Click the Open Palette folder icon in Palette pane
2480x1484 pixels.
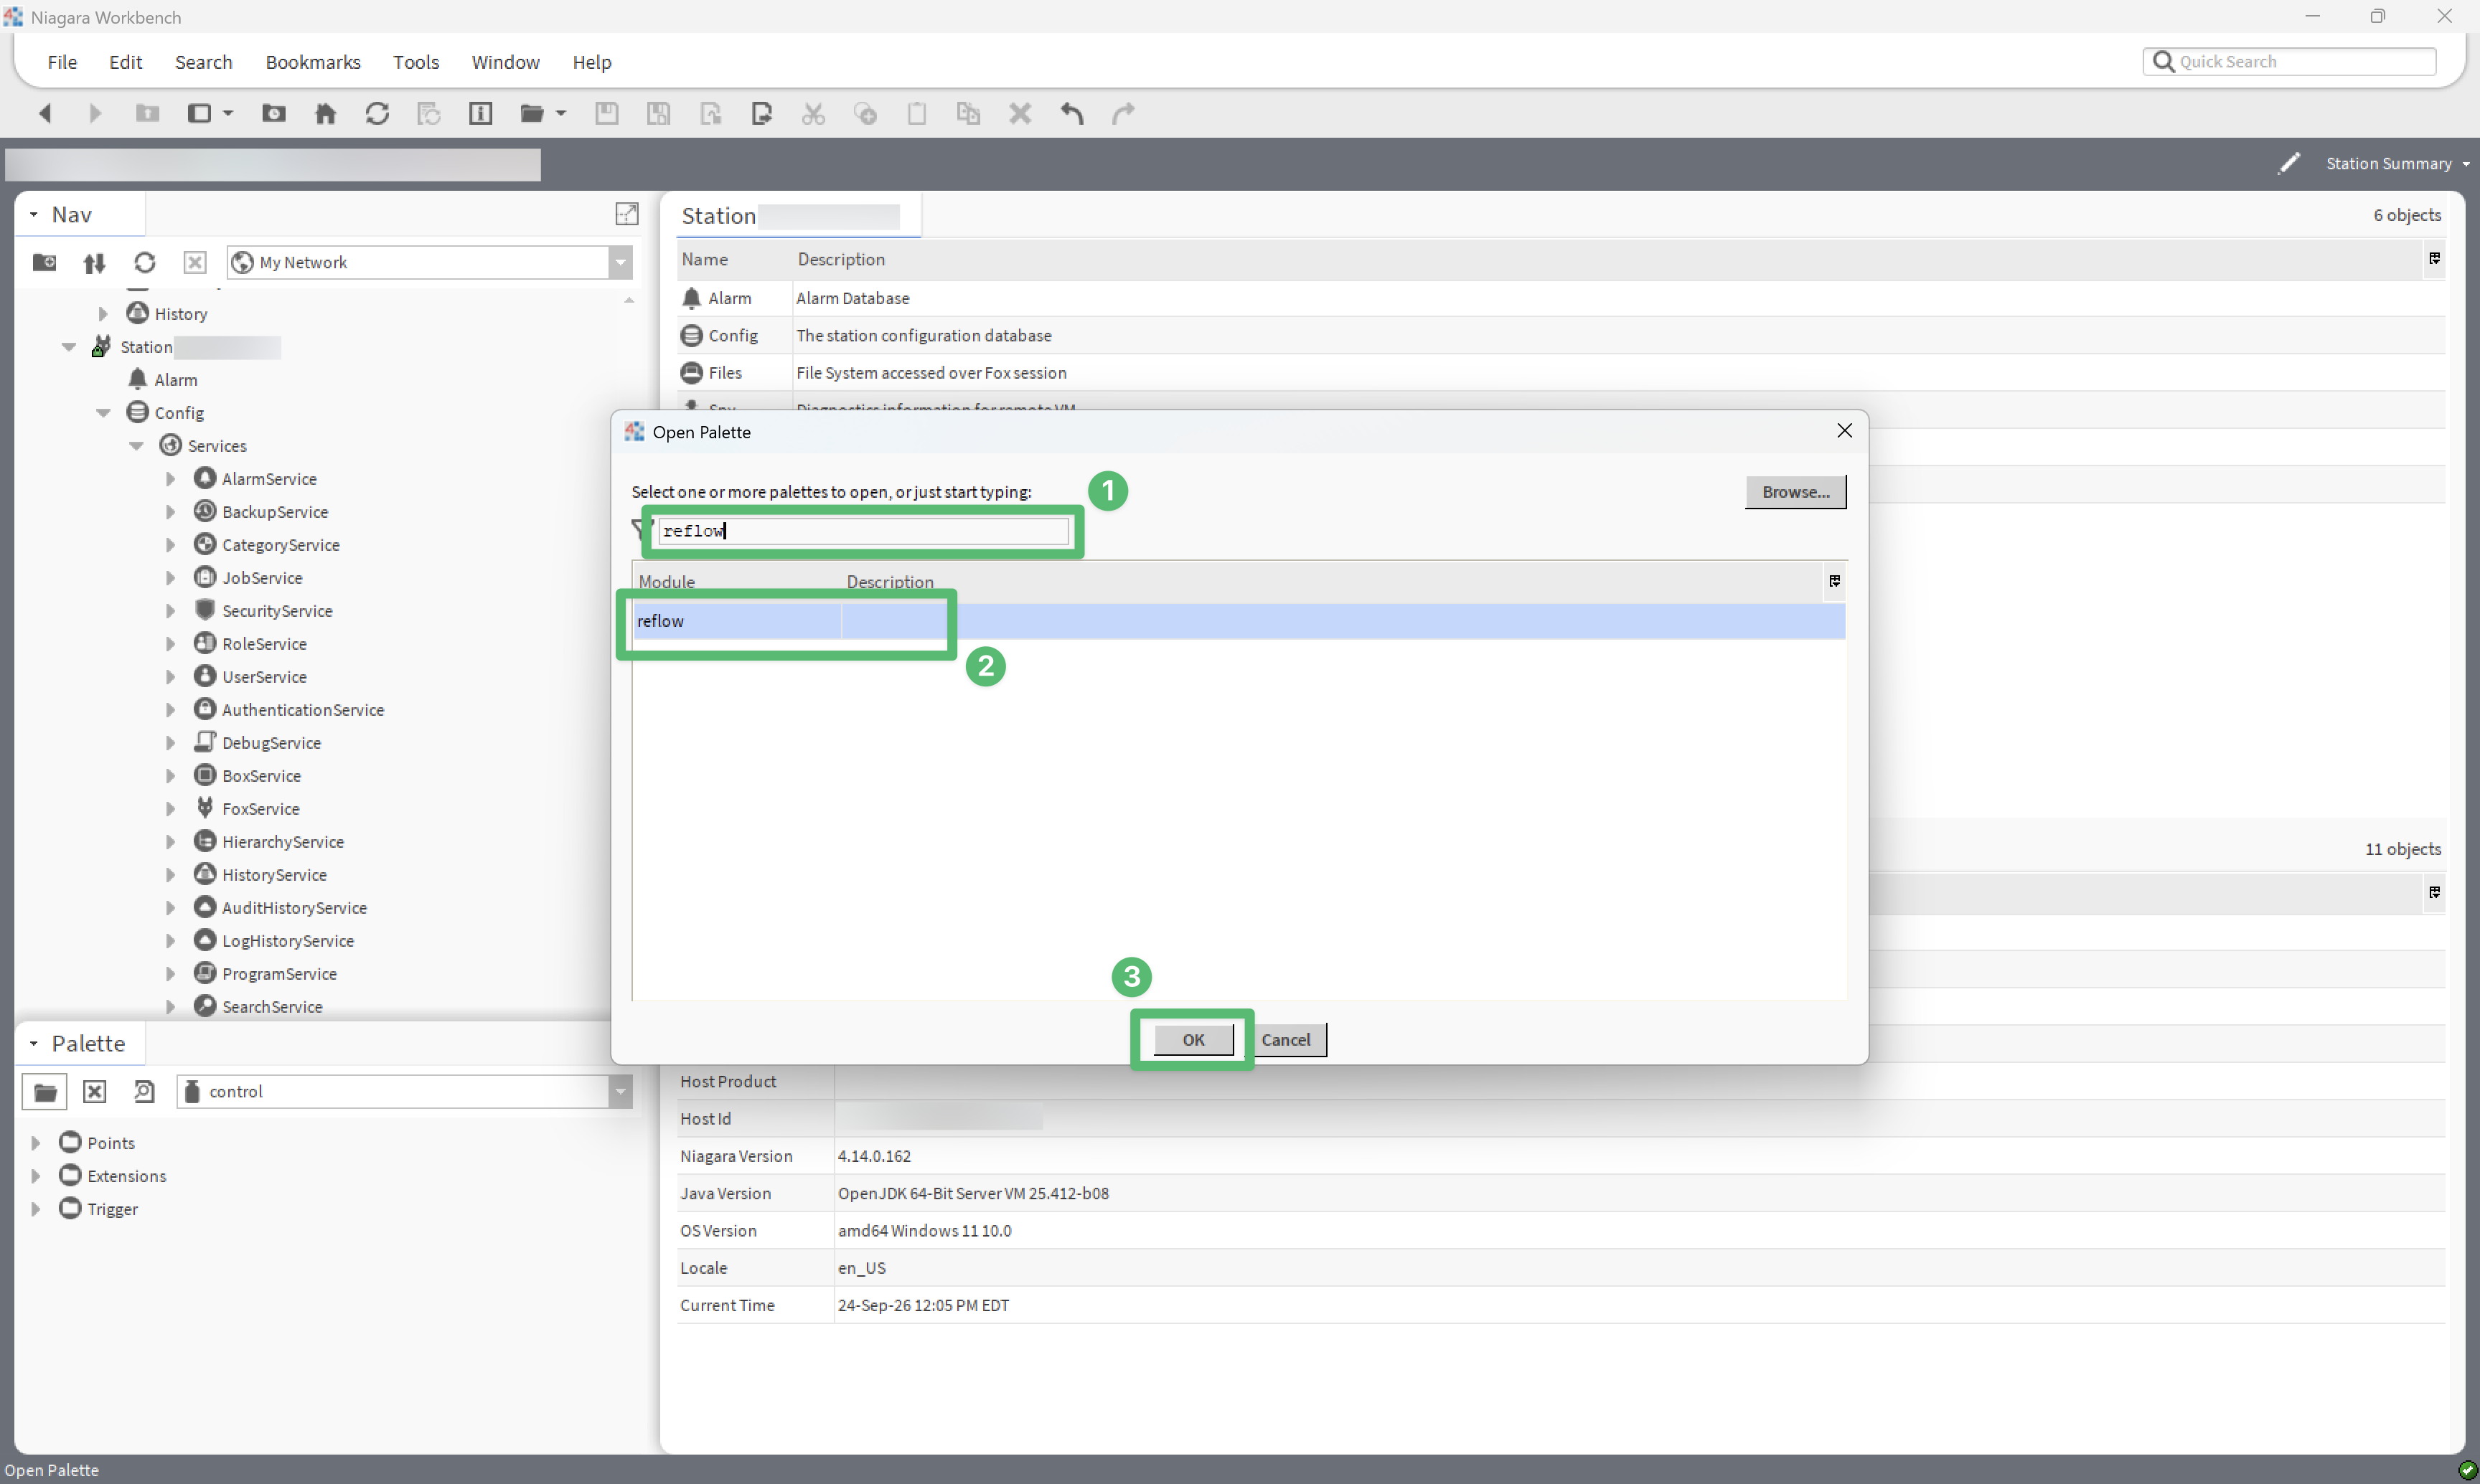45,1091
